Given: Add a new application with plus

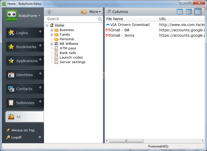Looking at the screenshot, I should tap(40, 60).
